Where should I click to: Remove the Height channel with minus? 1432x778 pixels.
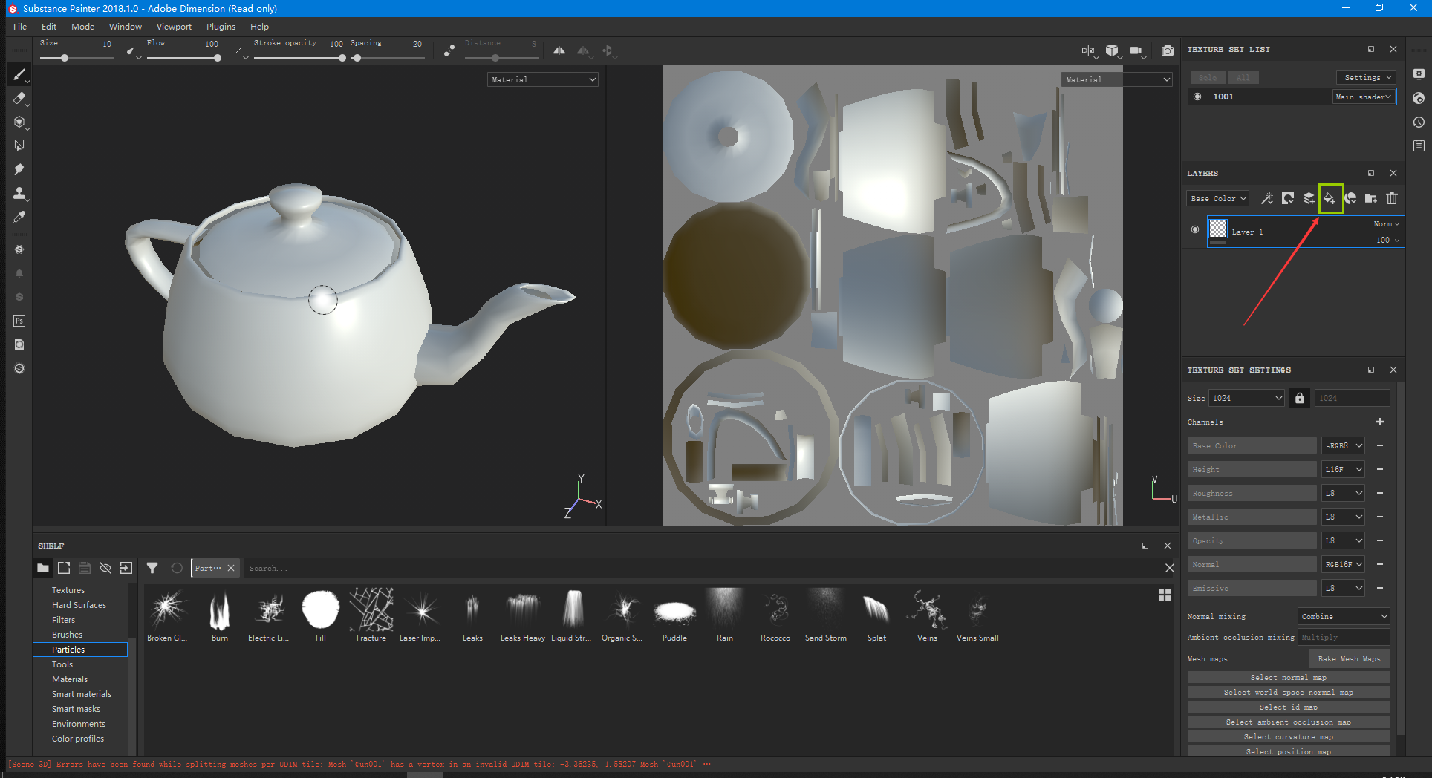tap(1380, 469)
